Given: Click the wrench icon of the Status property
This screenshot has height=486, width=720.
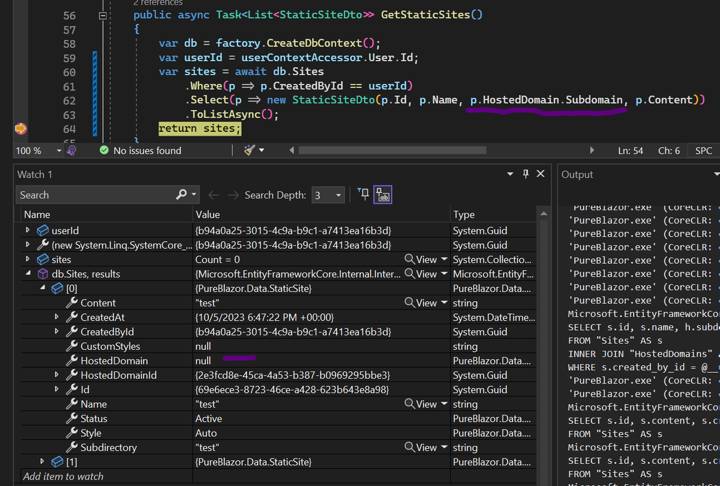Looking at the screenshot, I should [71, 418].
